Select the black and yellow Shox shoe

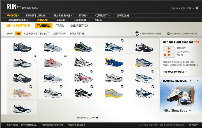(83, 47)
